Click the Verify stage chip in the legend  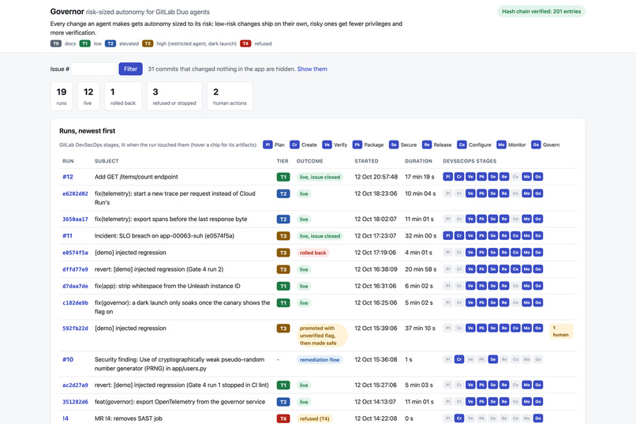pos(327,144)
